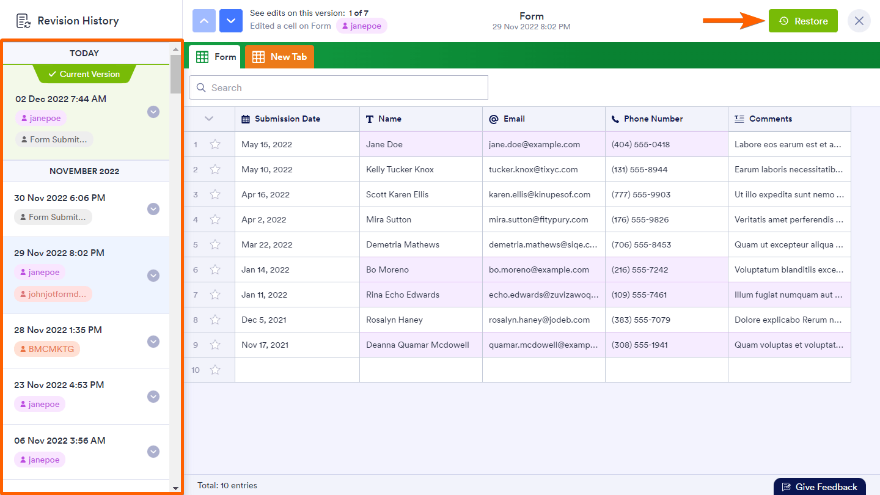880x495 pixels.
Task: Expand the 30 Nov 2022 6:06 PM revision
Action: pyautogui.click(x=153, y=209)
